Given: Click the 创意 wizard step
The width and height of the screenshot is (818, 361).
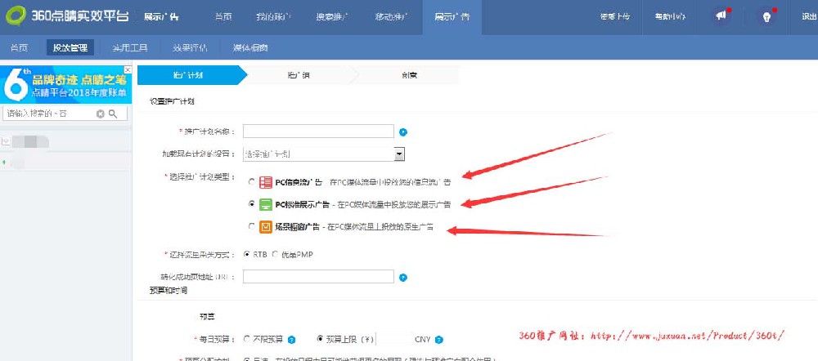Looking at the screenshot, I should click(x=410, y=75).
